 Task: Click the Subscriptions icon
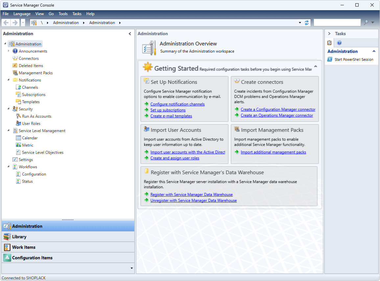pyautogui.click(x=18, y=94)
